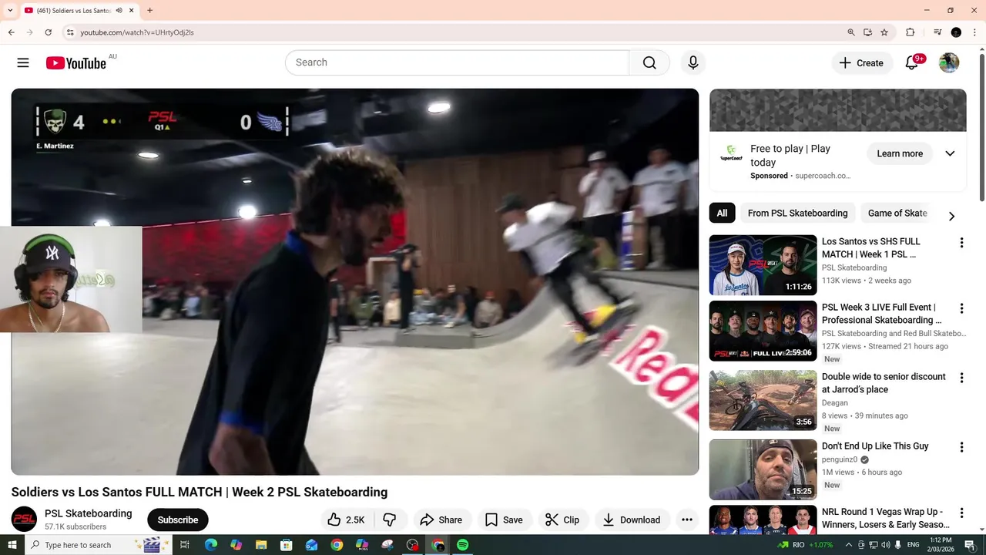986x555 pixels.
Task: Open the YouTube account avatar menu
Action: (x=949, y=63)
